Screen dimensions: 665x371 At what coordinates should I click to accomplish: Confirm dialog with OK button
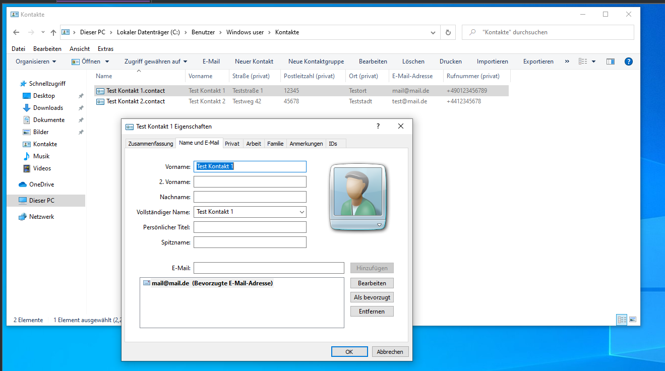[x=349, y=352]
